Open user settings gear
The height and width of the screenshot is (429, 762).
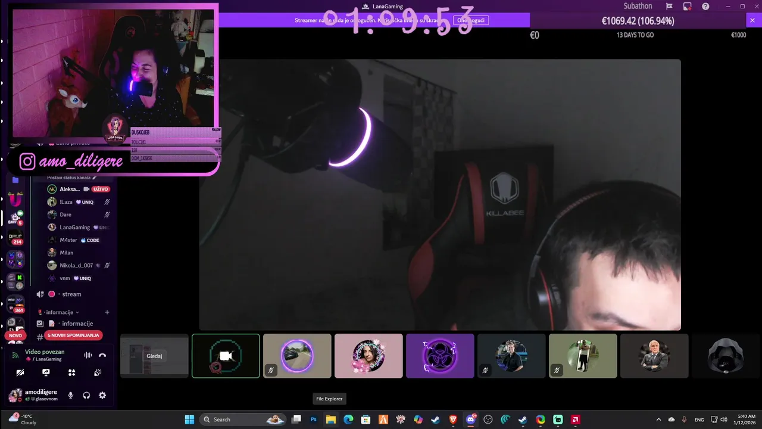102,395
